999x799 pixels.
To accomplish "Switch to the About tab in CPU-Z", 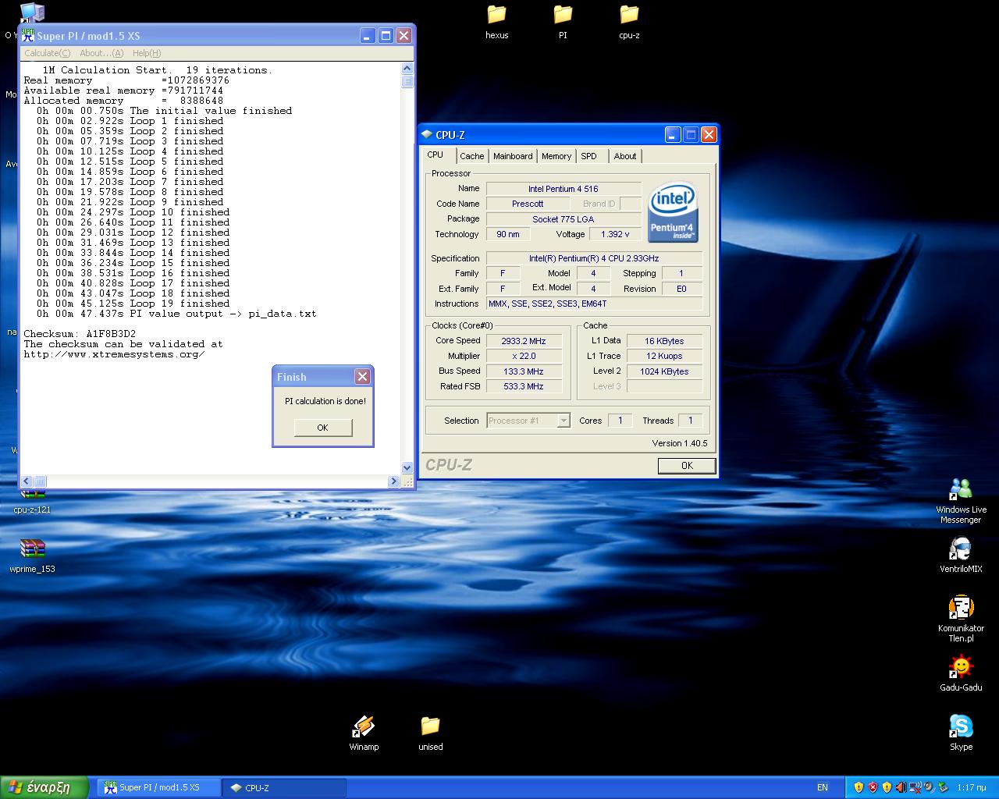I will tap(625, 156).
